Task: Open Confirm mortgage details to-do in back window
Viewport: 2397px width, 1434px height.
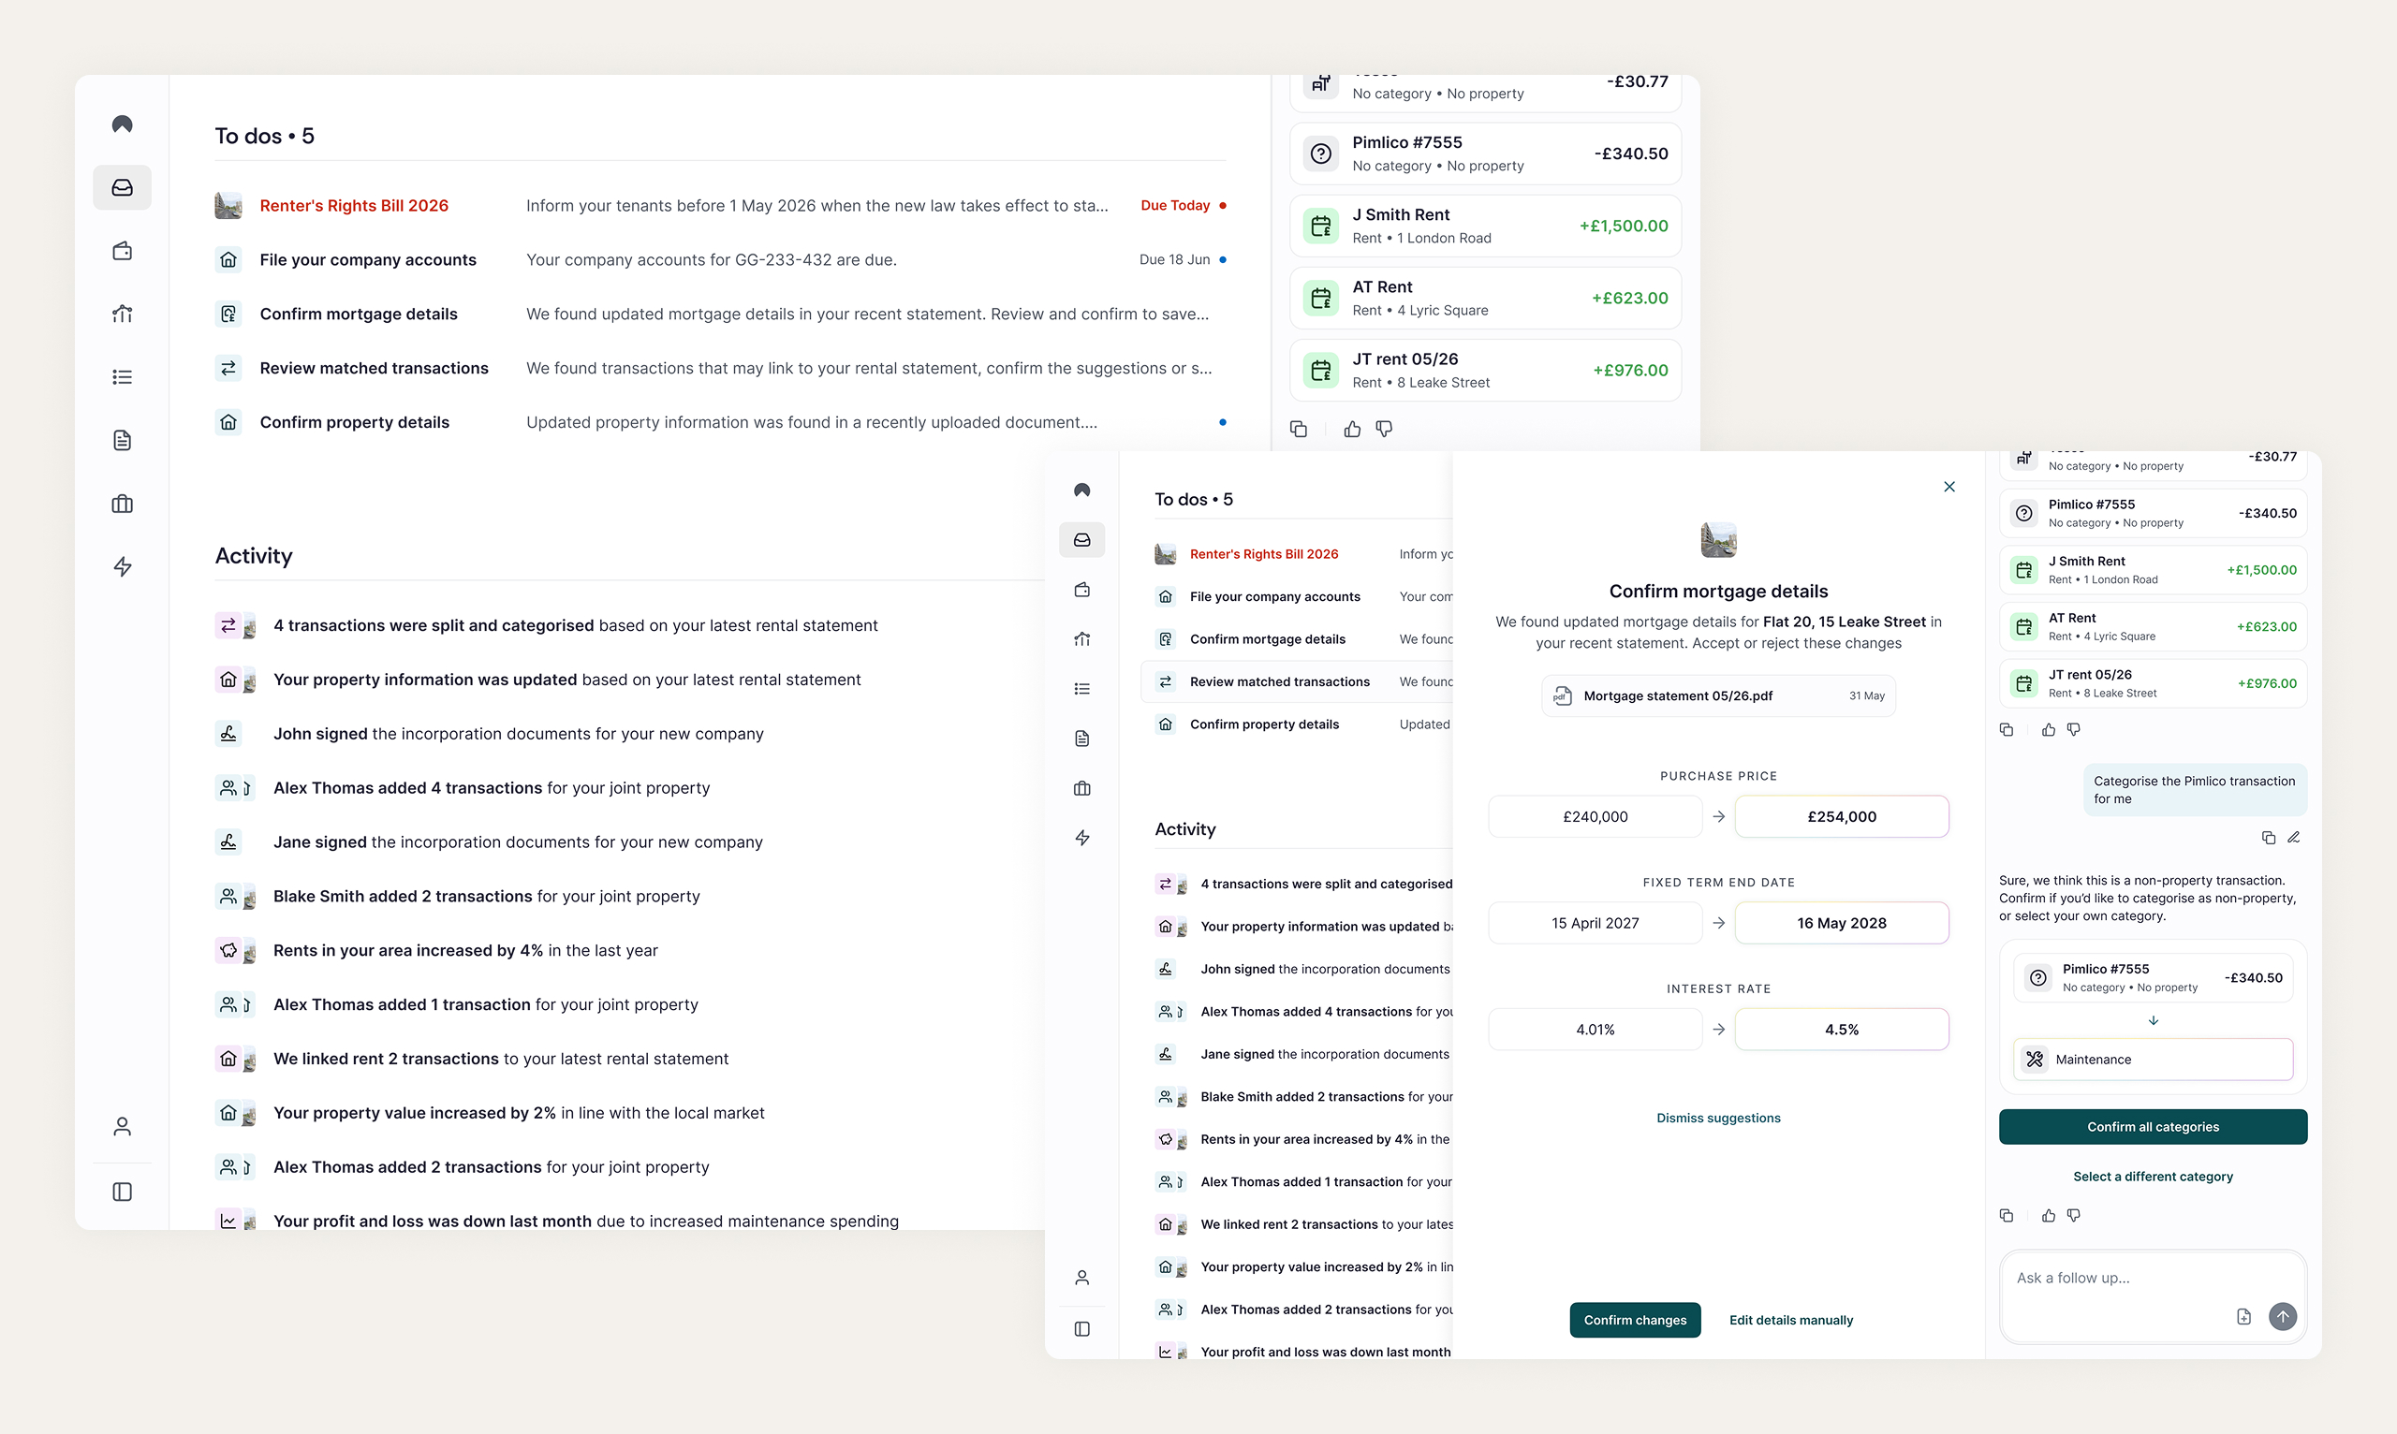Action: (x=720, y=315)
